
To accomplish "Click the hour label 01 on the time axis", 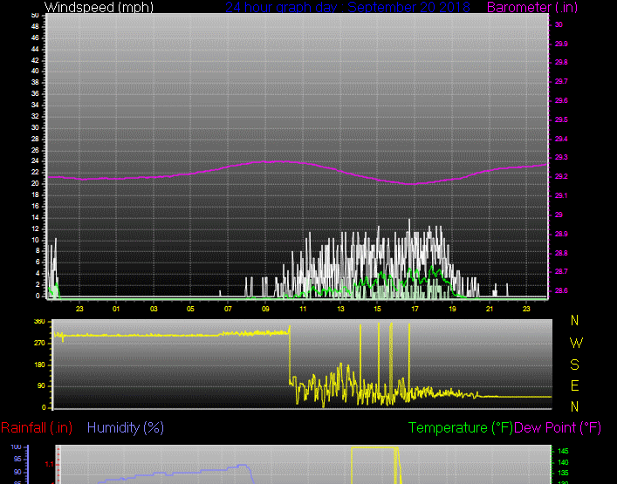I will (x=116, y=309).
